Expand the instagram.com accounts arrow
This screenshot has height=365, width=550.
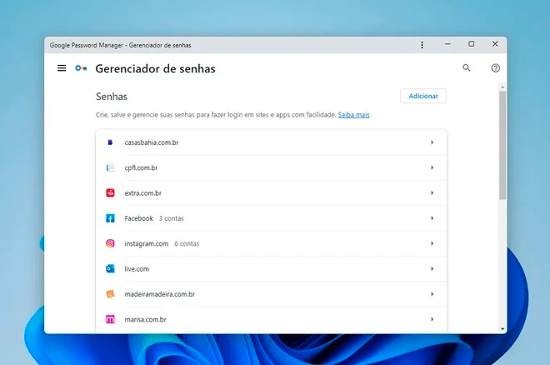(432, 243)
